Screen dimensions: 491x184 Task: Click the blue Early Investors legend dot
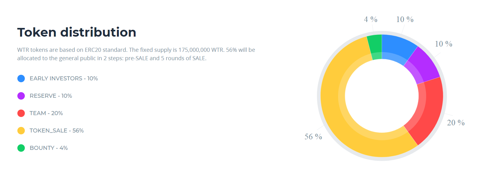pyautogui.click(x=21, y=79)
